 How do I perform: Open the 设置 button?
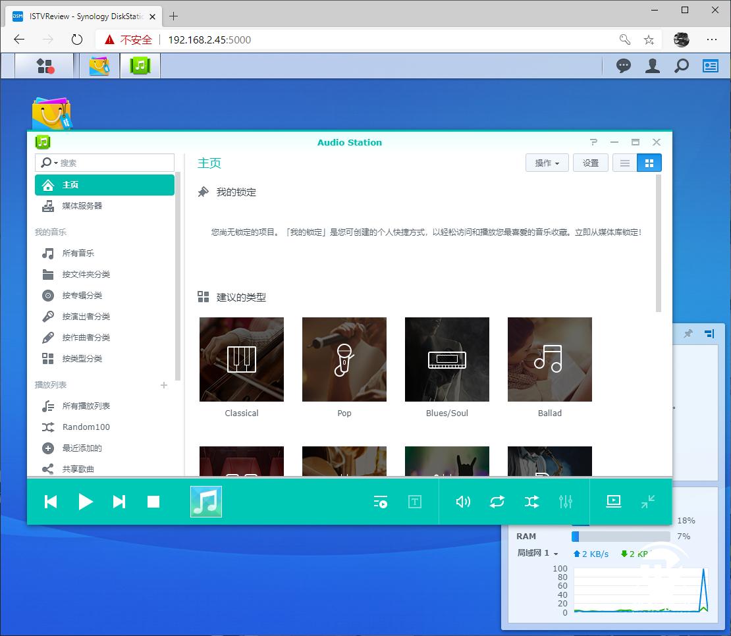(x=591, y=163)
